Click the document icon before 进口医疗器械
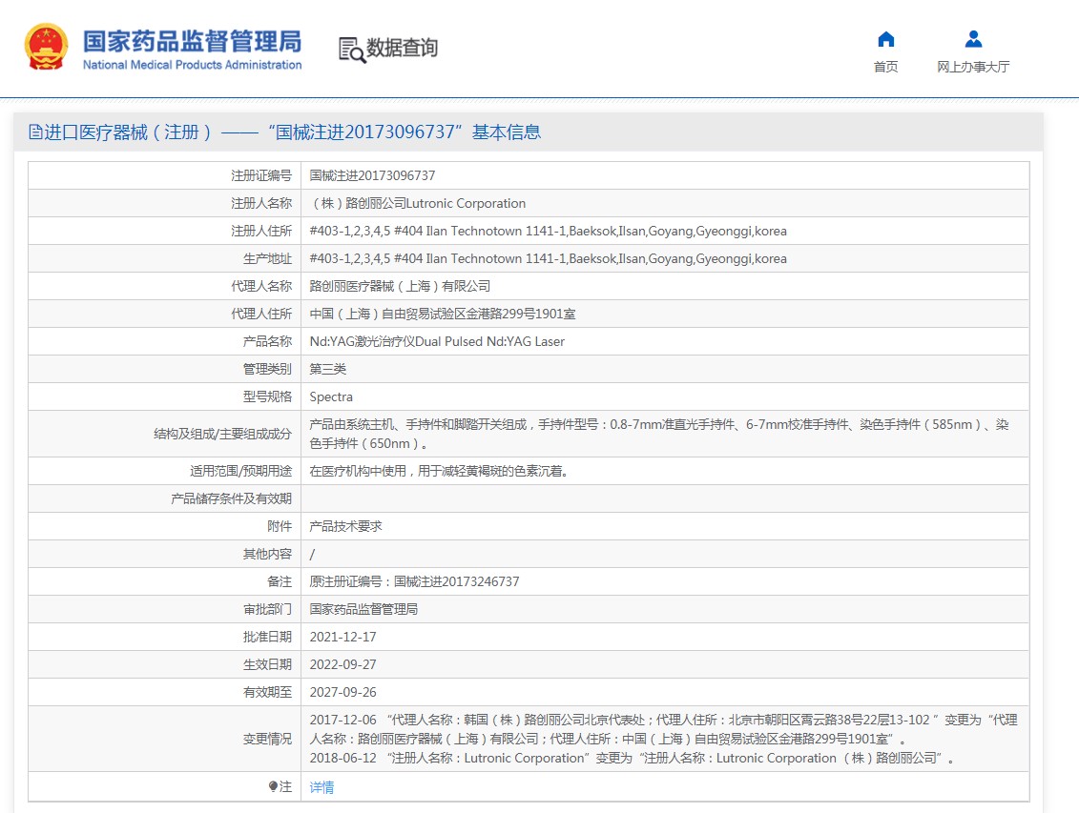Image resolution: width=1079 pixels, height=813 pixels. pyautogui.click(x=35, y=132)
